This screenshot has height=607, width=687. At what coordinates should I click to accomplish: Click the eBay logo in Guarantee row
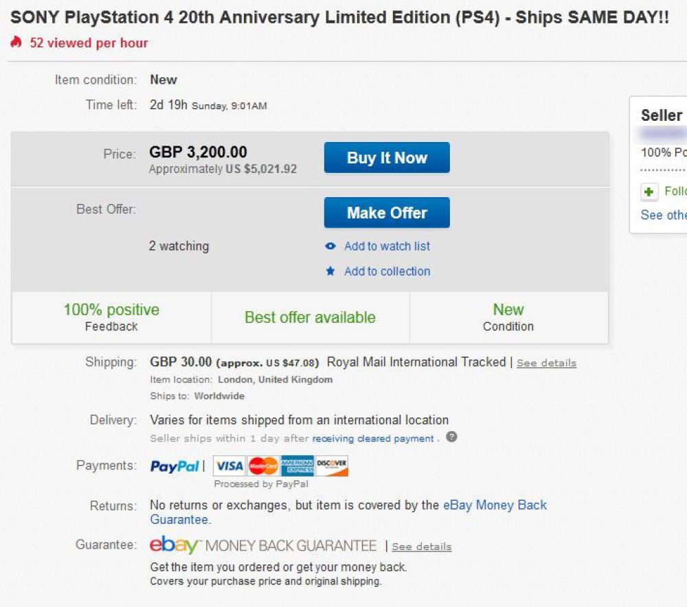point(174,545)
